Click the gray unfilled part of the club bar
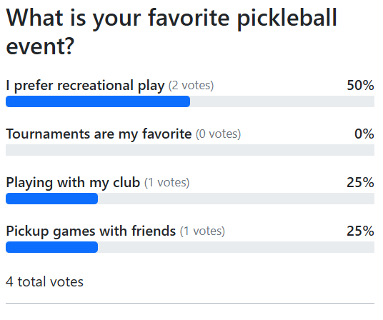Image resolution: width=383 pixels, height=320 pixels. pyautogui.click(x=237, y=199)
